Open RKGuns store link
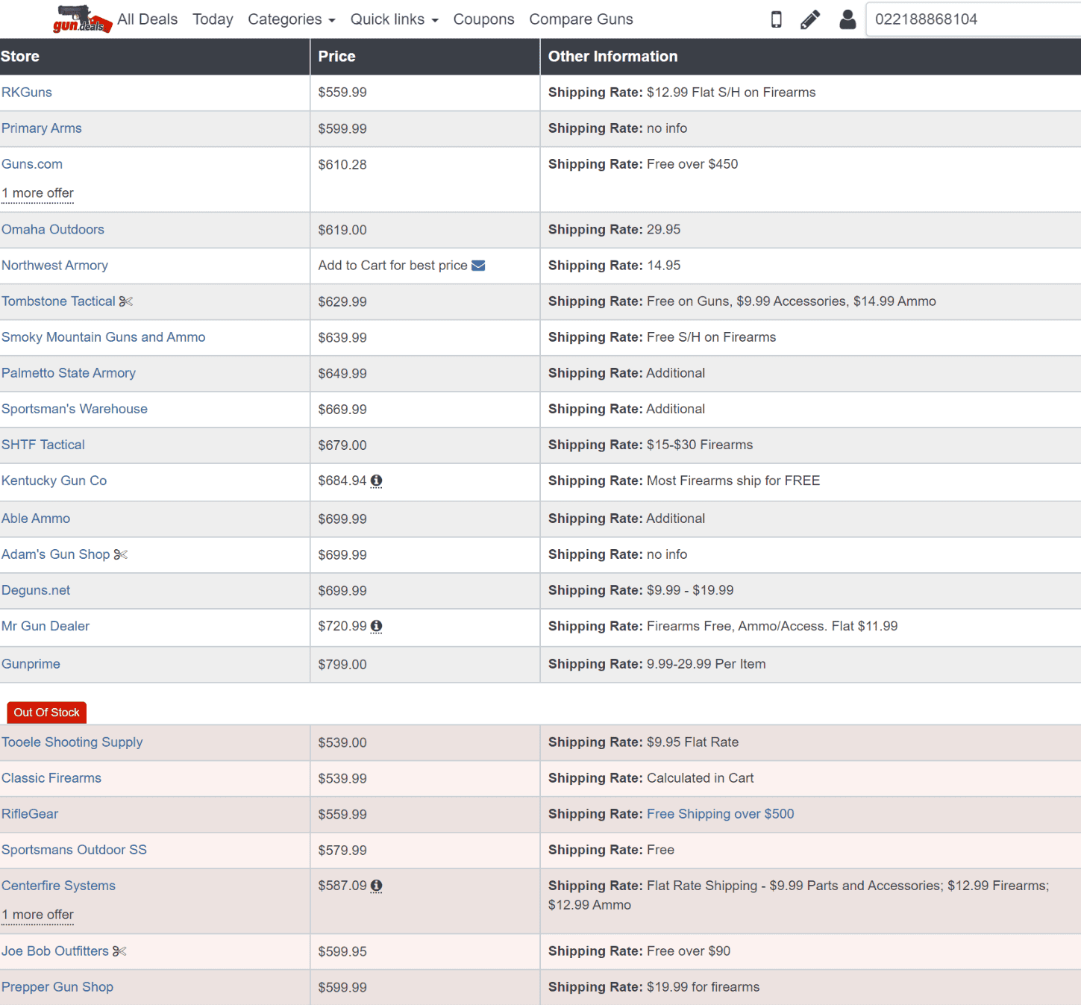This screenshot has height=1005, width=1081. coord(27,93)
